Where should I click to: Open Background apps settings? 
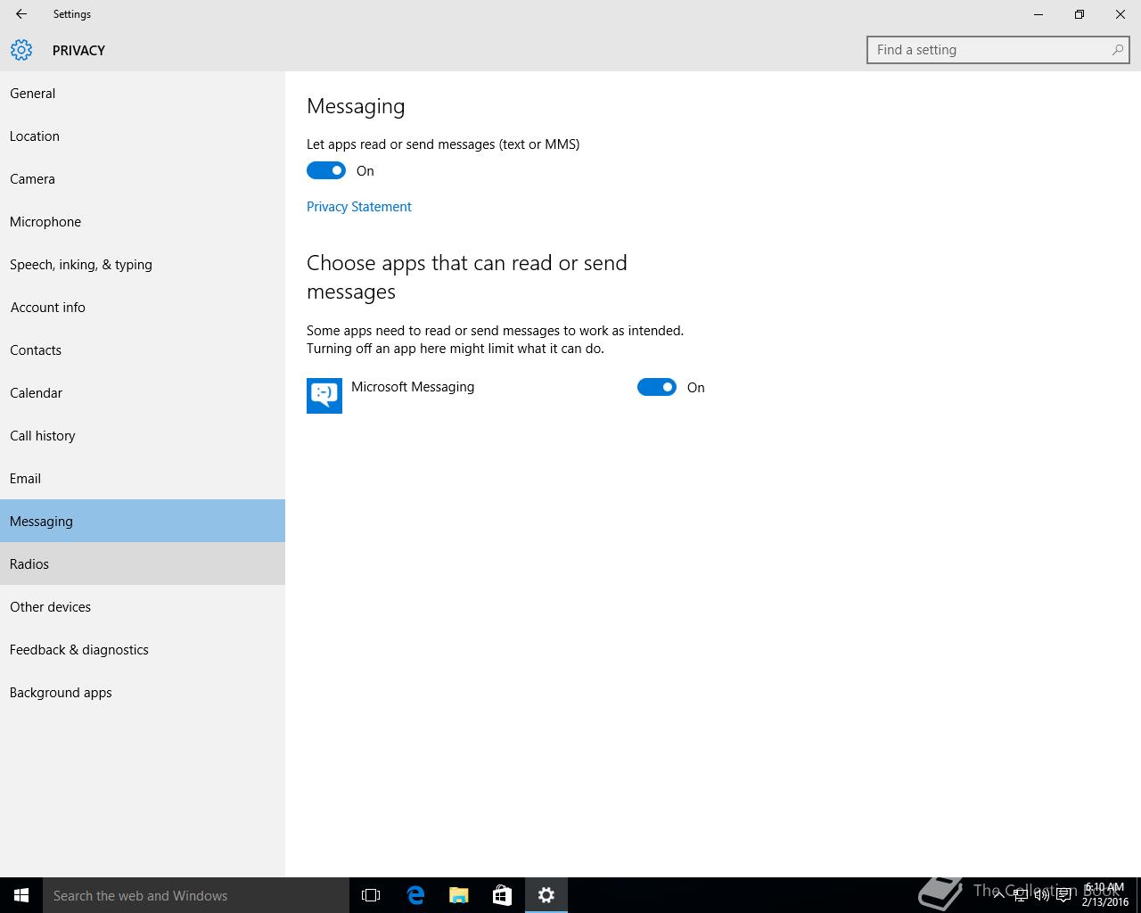[143, 692]
